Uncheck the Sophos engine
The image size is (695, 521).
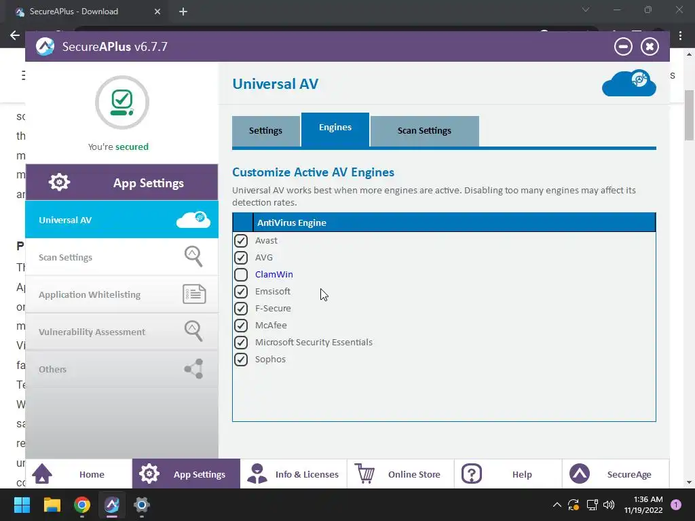click(241, 360)
